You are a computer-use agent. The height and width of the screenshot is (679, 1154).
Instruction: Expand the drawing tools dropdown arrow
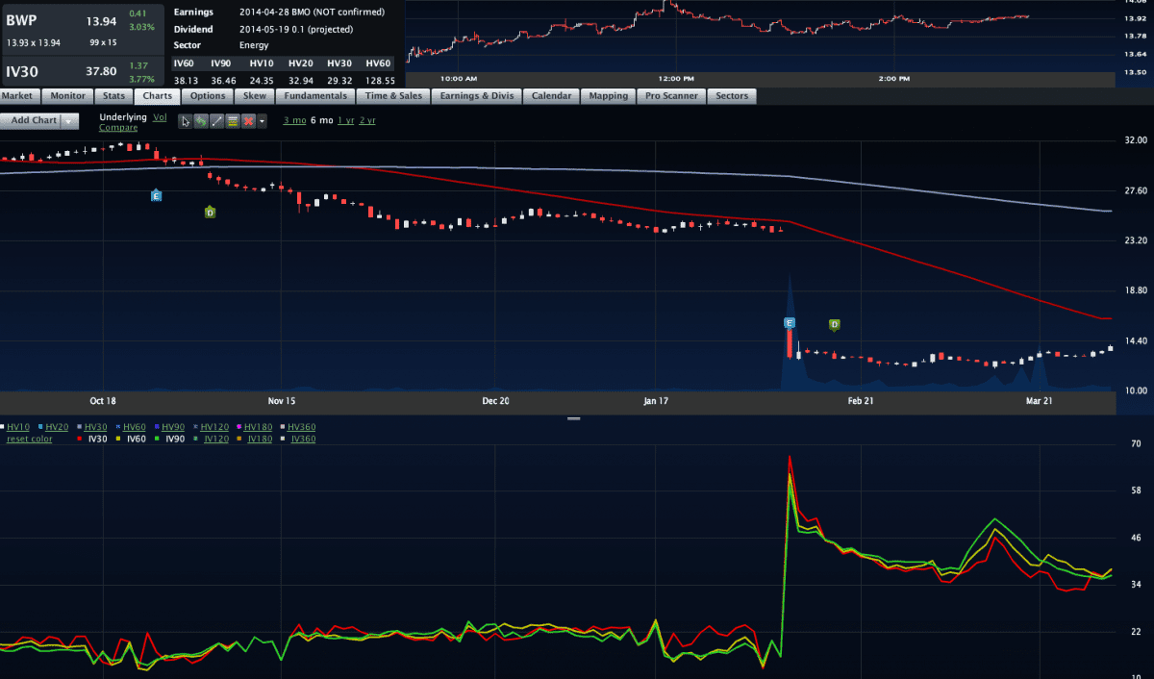click(x=262, y=121)
